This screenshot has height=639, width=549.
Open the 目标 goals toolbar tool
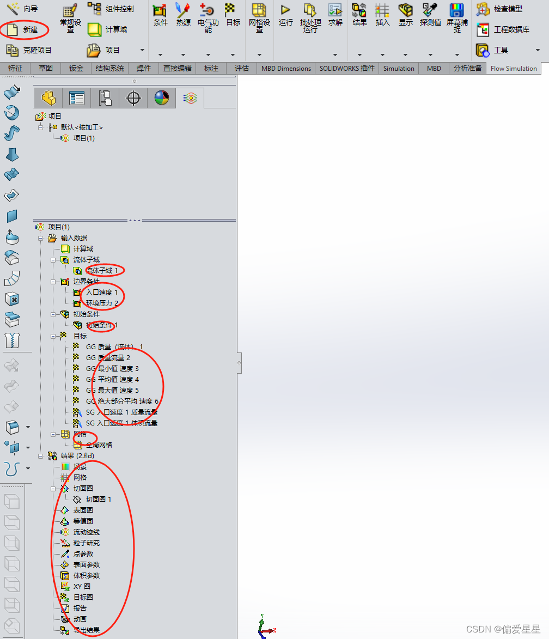pos(233,15)
